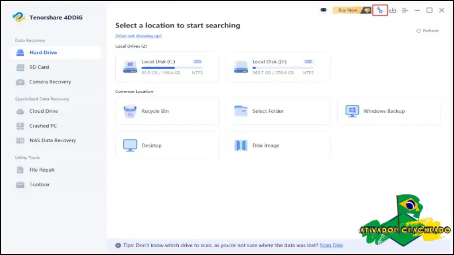Image resolution: width=454 pixels, height=255 pixels.
Task: Close the 4DDiG window
Action: [442, 11]
